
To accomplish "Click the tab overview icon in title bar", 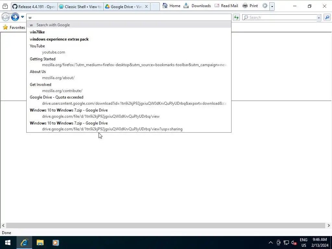I will [5, 6].
